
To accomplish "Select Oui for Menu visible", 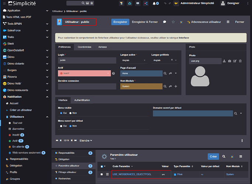I will 61,113.
